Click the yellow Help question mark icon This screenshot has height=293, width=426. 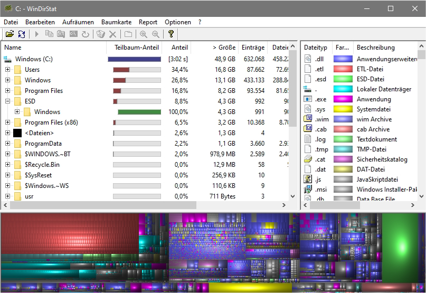171,34
